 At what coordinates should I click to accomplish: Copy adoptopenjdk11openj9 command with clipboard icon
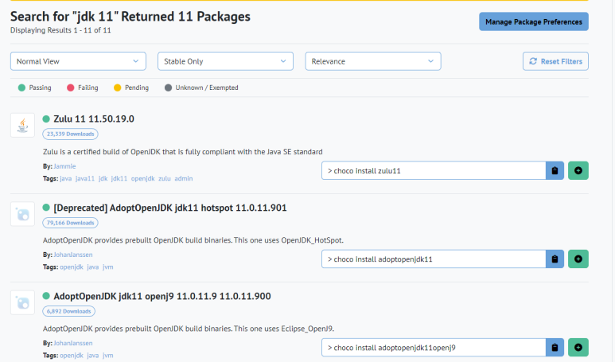(x=555, y=348)
